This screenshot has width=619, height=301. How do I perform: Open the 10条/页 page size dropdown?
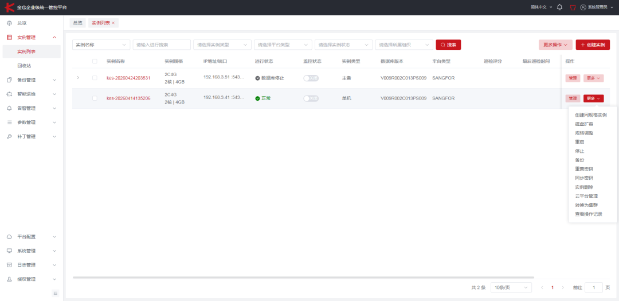[511, 288]
